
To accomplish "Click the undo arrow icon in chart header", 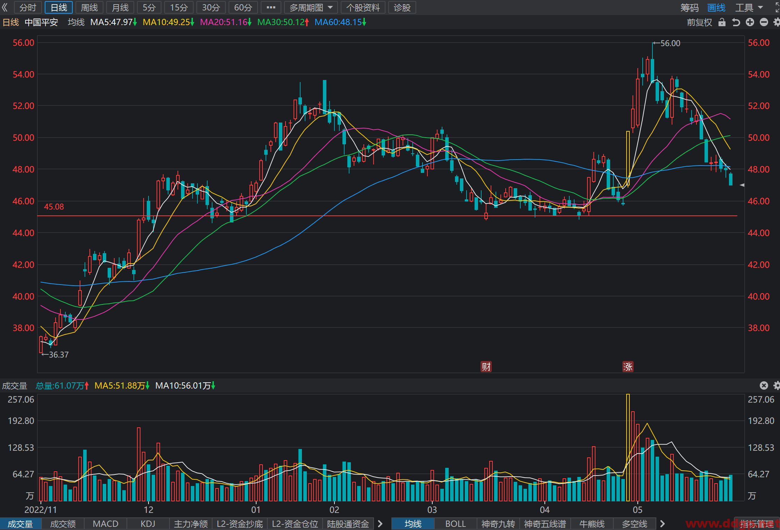I will [x=736, y=22].
